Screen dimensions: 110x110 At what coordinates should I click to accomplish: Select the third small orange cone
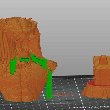tap(64, 94)
